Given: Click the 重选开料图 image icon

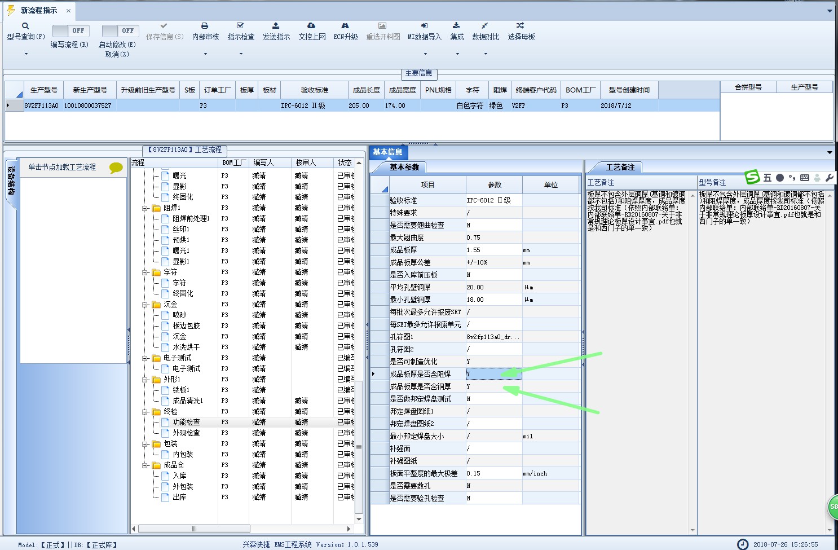Looking at the screenshot, I should (x=382, y=26).
